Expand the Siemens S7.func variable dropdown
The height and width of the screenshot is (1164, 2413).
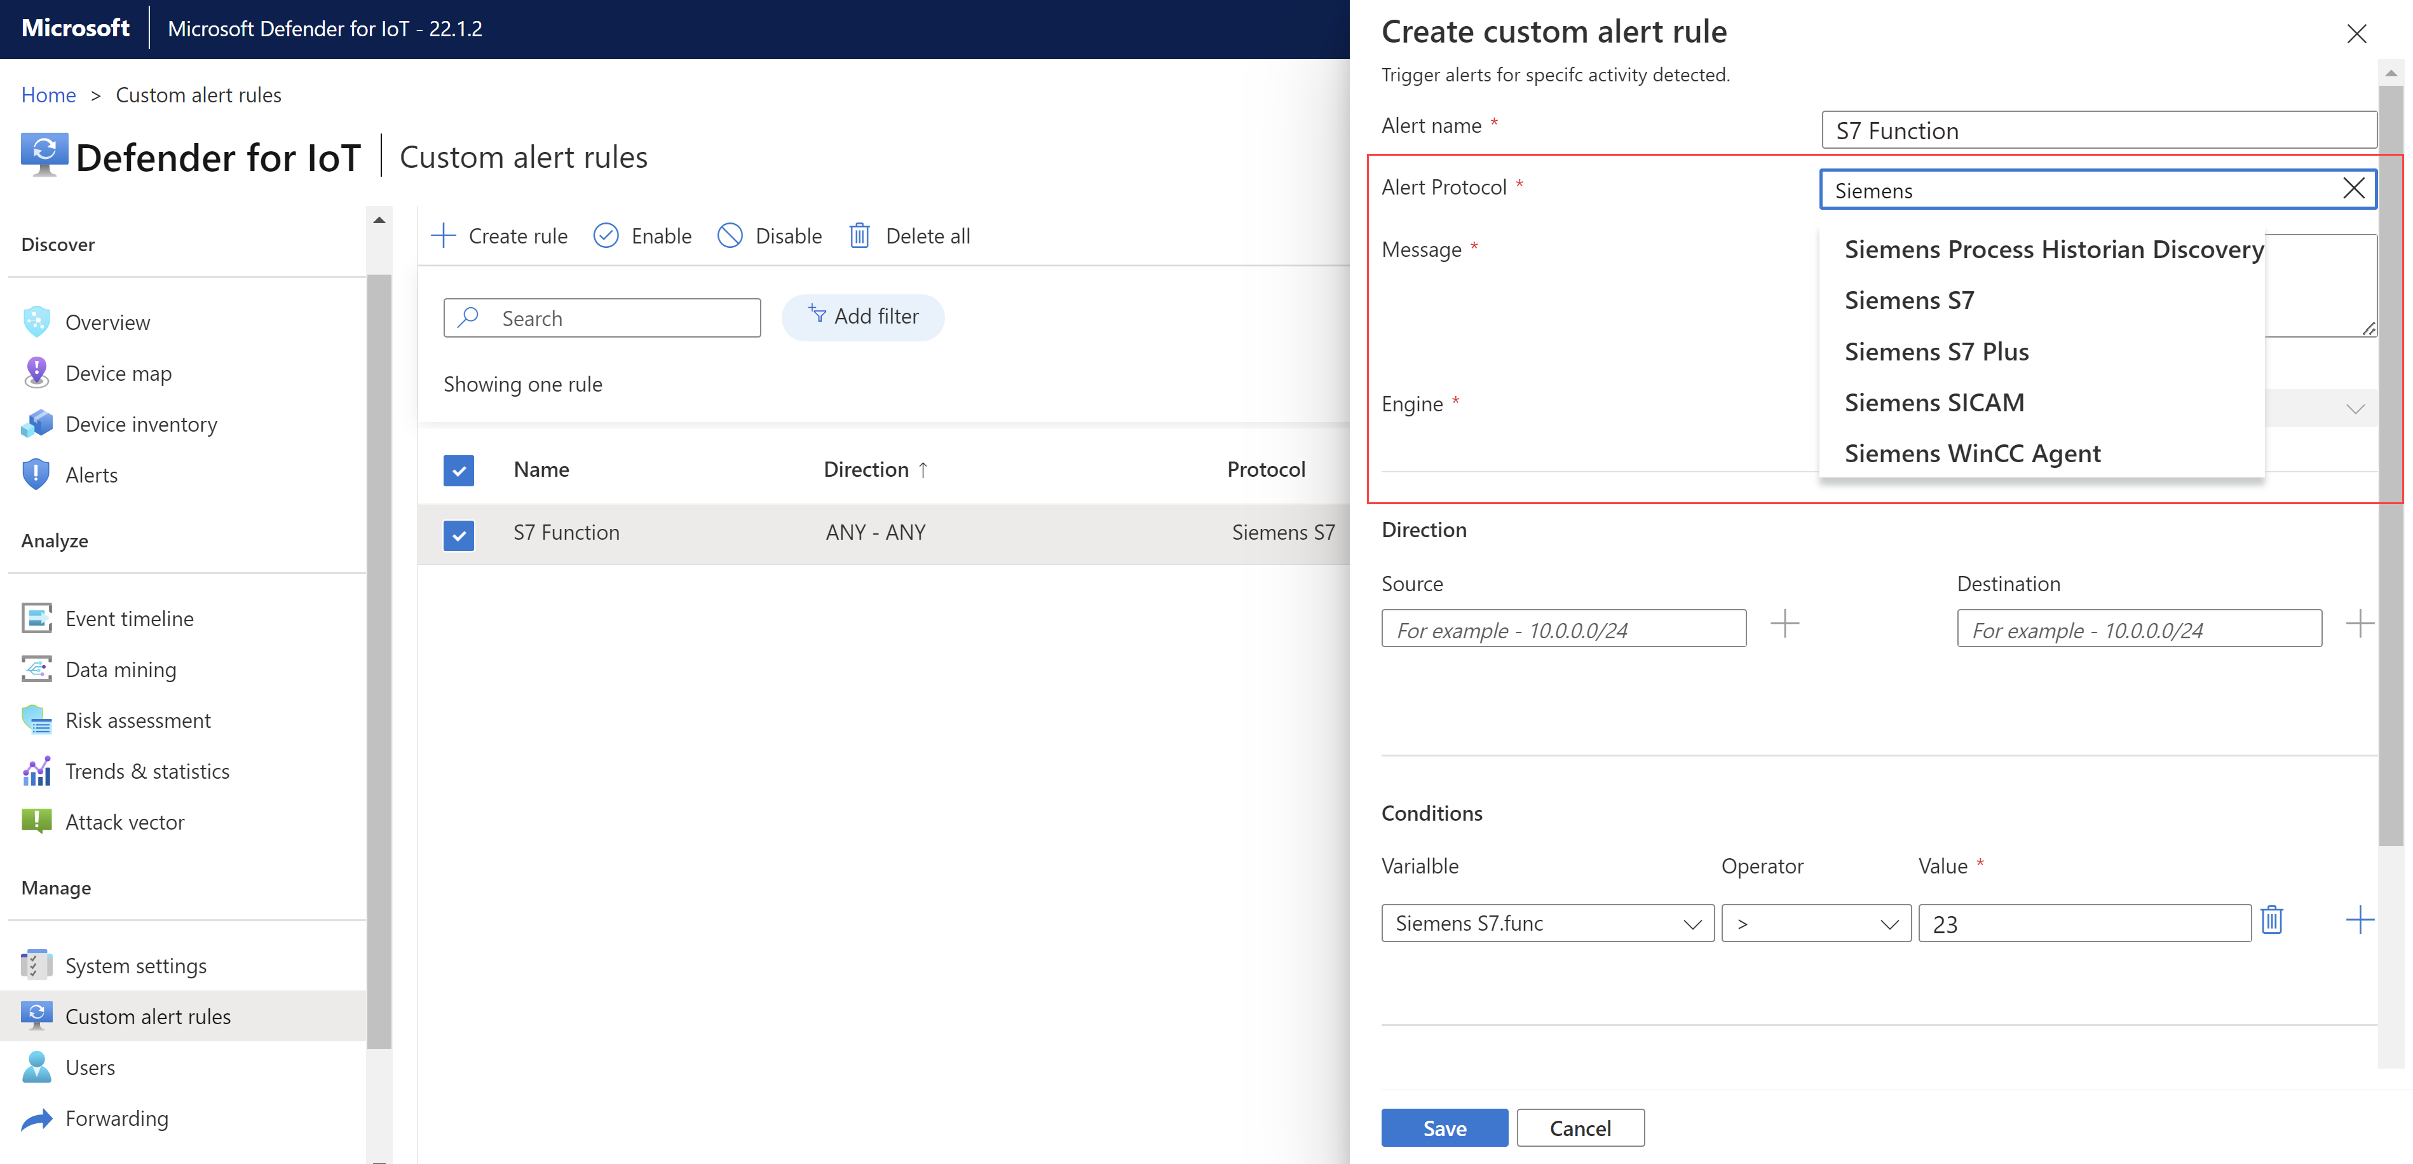coord(1691,924)
